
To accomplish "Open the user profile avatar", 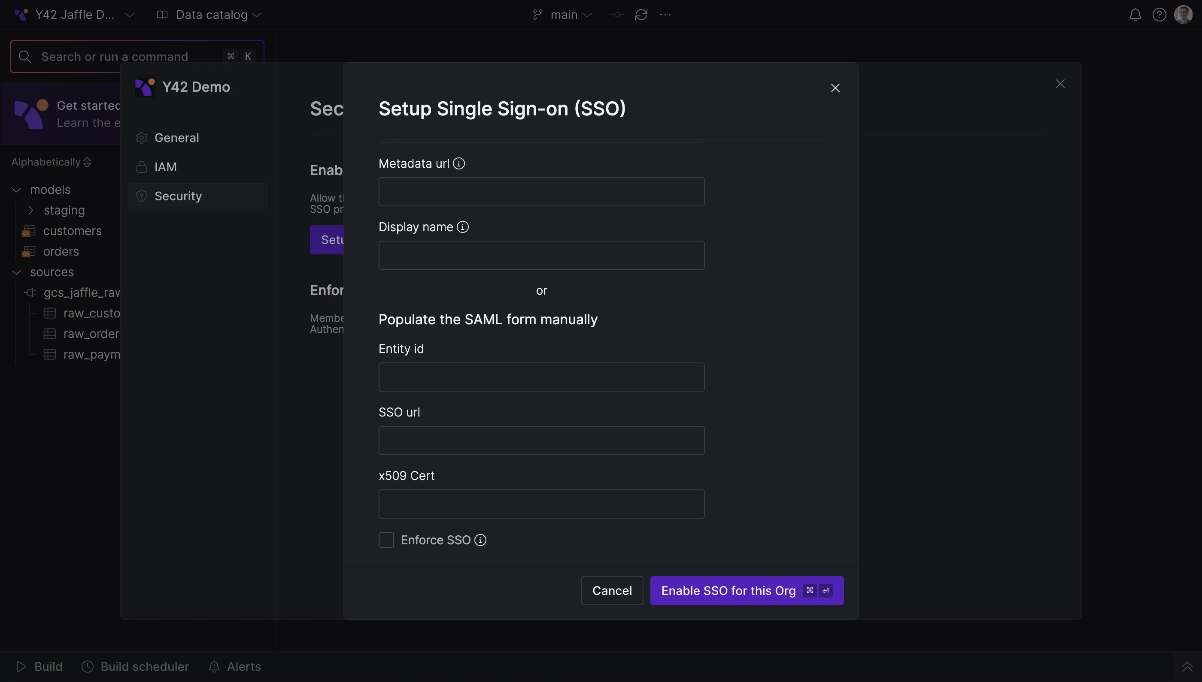I will pyautogui.click(x=1183, y=15).
